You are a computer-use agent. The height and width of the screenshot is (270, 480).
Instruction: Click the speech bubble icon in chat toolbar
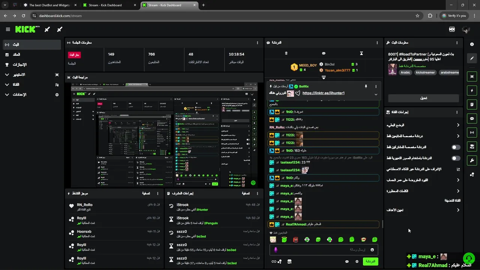pos(324,53)
